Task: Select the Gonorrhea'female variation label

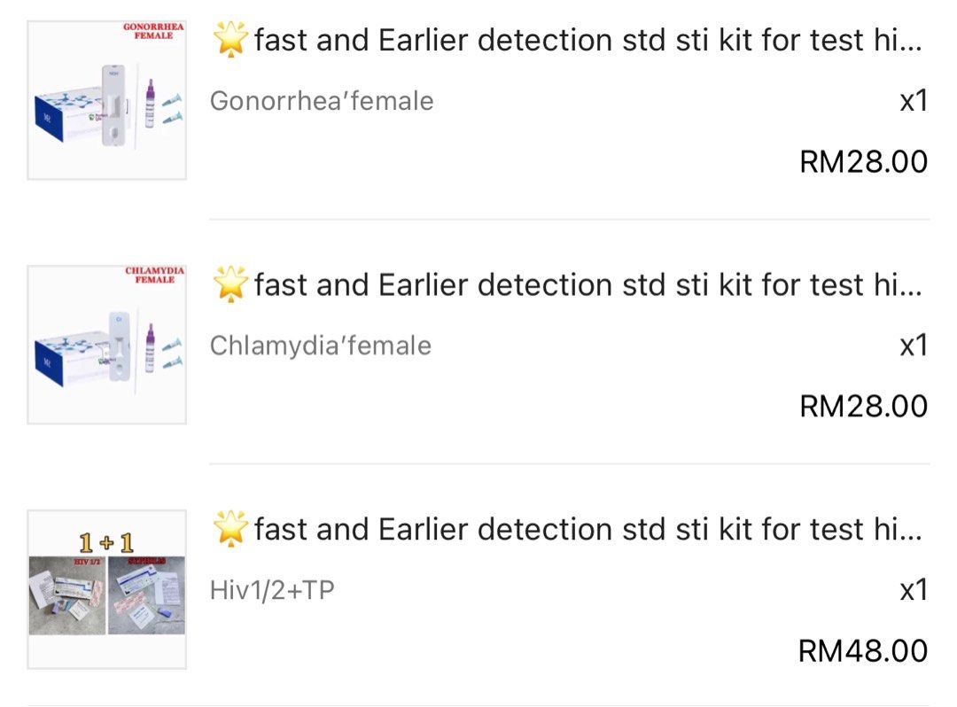Action: [321, 100]
